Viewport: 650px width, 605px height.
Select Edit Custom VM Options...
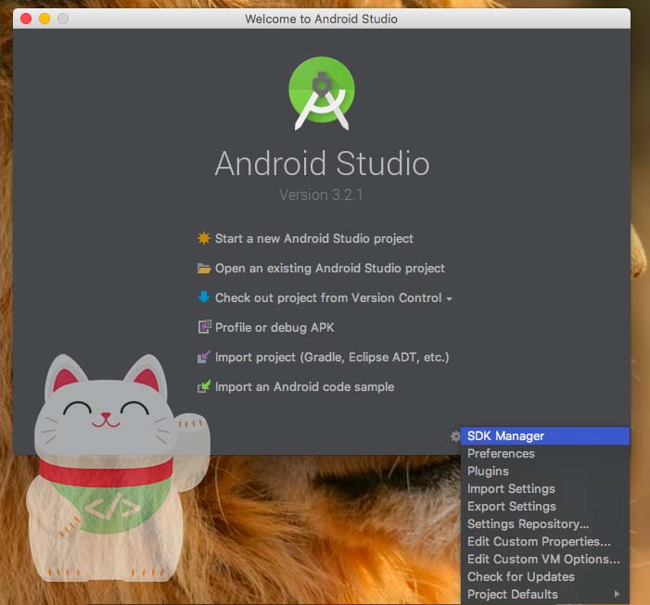[545, 559]
